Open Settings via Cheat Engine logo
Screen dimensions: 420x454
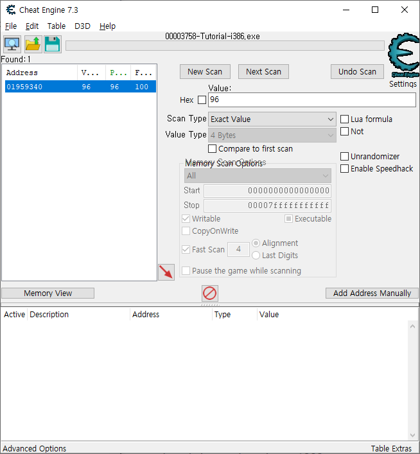click(x=404, y=55)
